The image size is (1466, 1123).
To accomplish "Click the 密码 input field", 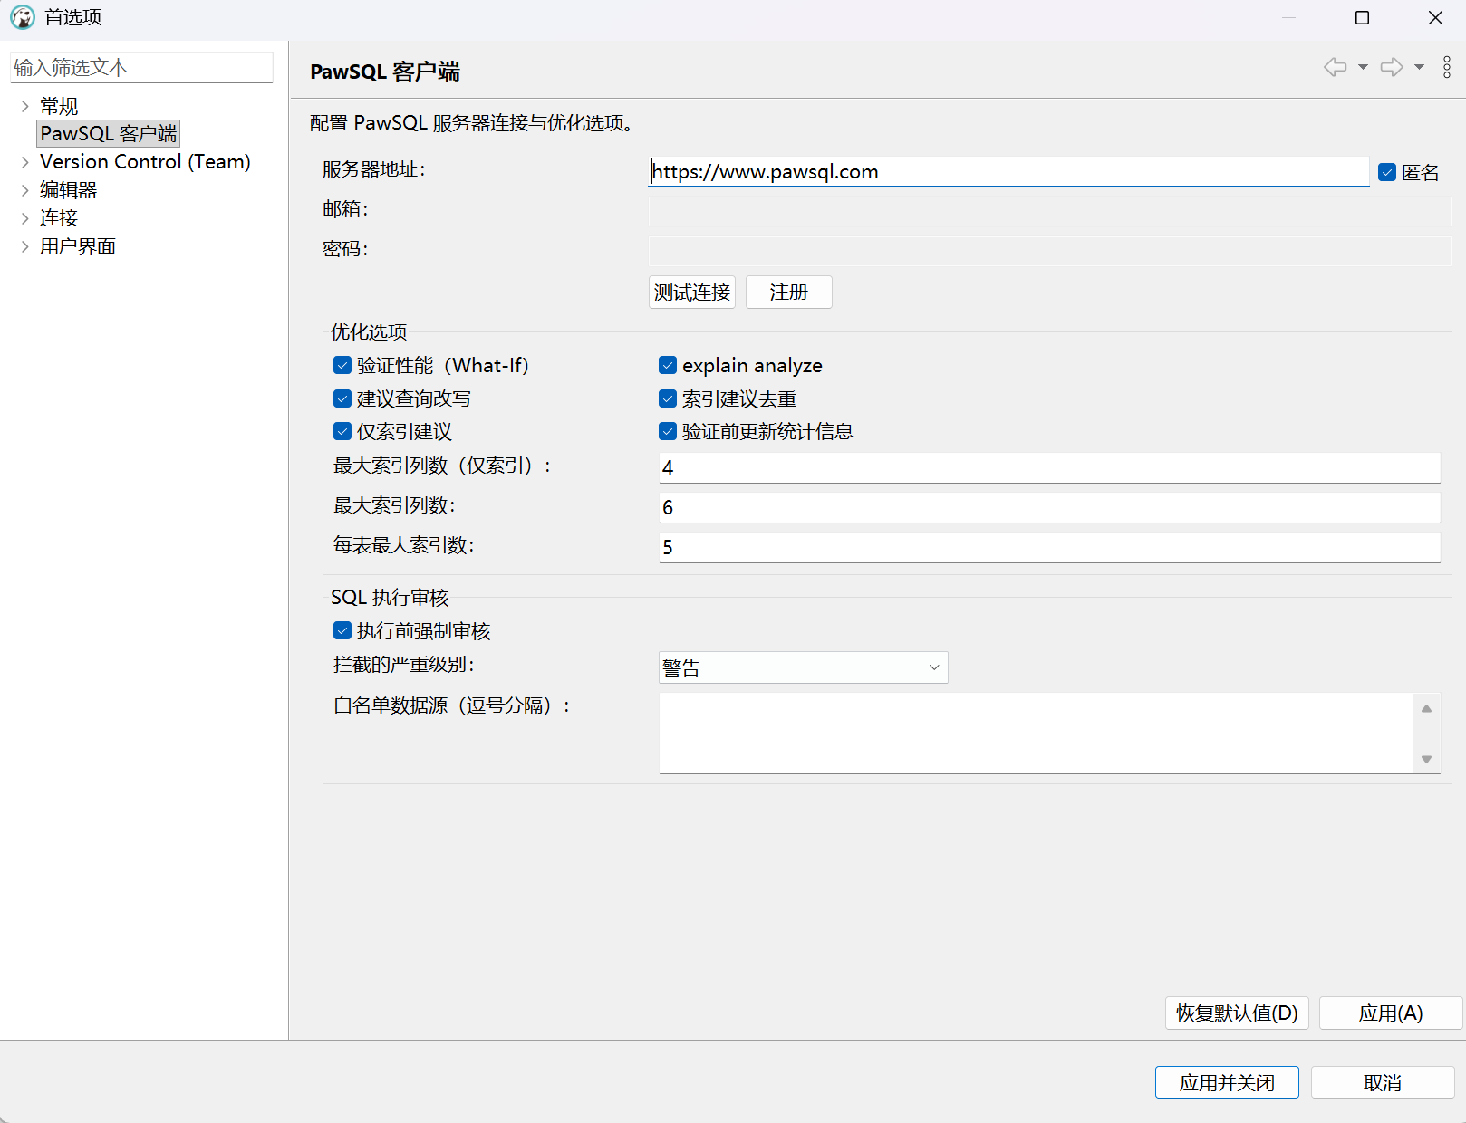I will [1049, 251].
